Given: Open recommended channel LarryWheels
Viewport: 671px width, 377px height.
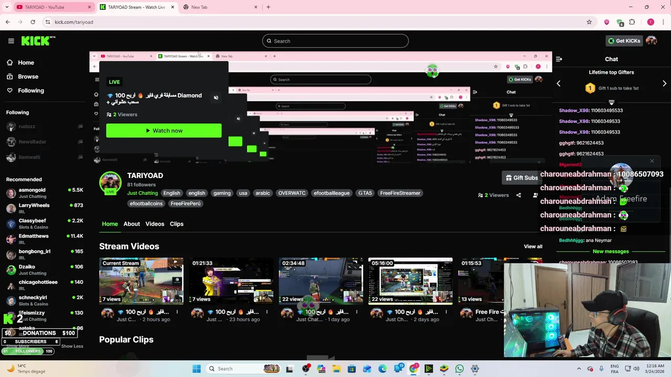Looking at the screenshot, I should coord(45,208).
